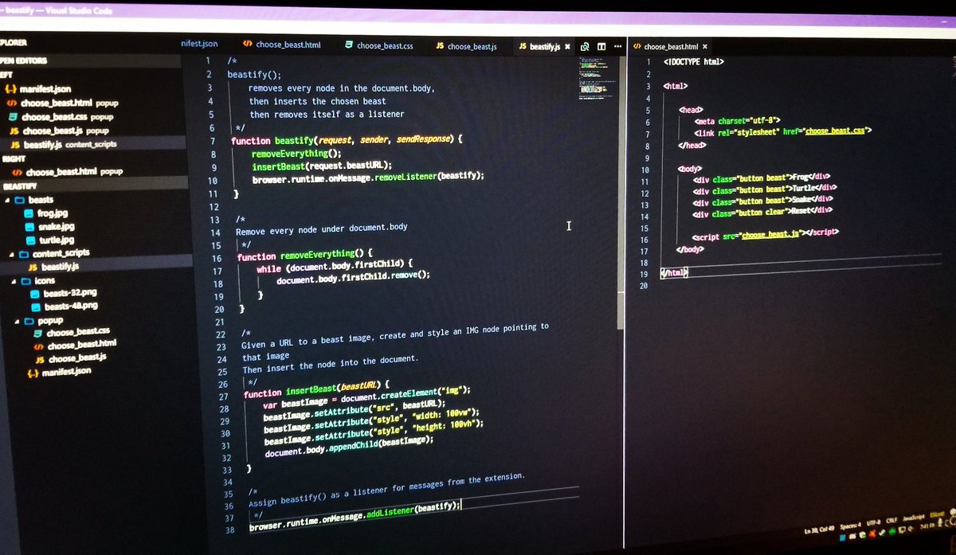The width and height of the screenshot is (956, 555).
Task: Click Ln 38, Col 49 status entry
Action: [820, 530]
